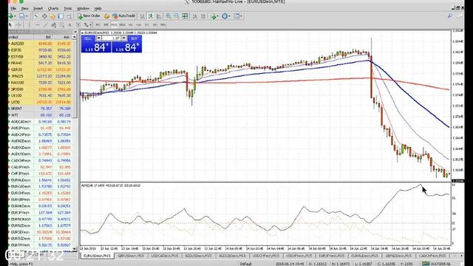Click the Market Watch scroll-up arrow
Image resolution: width=473 pixels, height=266 pixels.
click(75, 37)
